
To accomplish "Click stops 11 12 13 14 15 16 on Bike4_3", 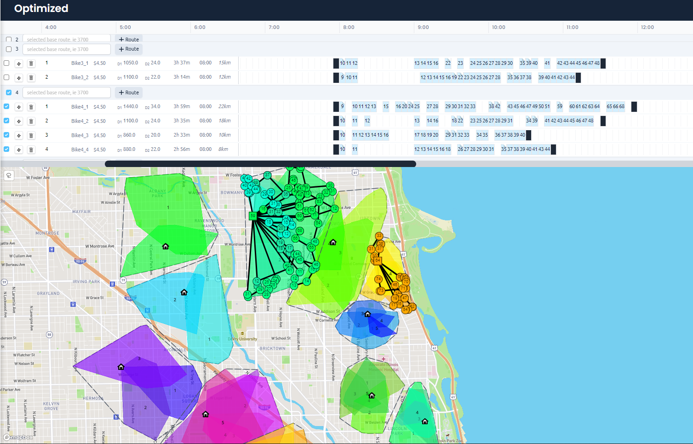I will click(x=371, y=135).
